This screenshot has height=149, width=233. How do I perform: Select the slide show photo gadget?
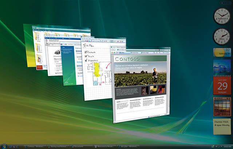tap(221, 67)
